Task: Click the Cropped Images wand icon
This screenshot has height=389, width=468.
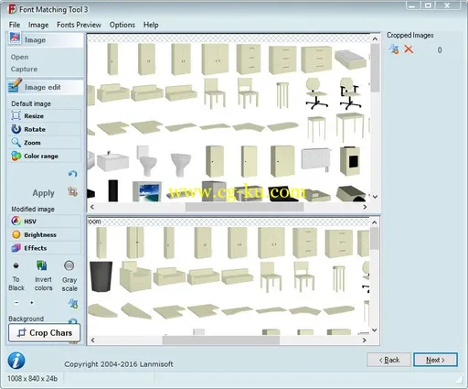Action: [x=394, y=49]
